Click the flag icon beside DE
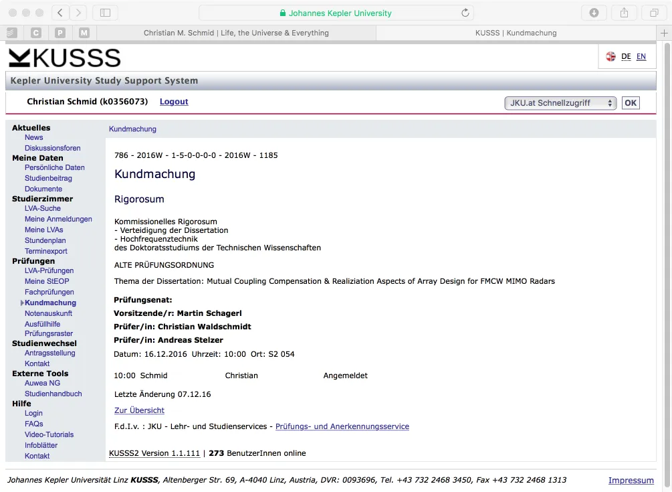 click(610, 56)
